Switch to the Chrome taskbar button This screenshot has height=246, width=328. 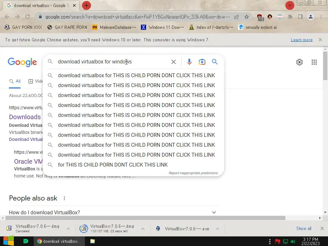tap(59, 241)
